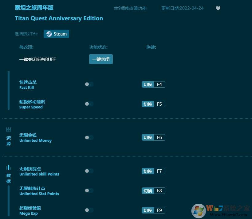Click the 泰坦之旅周年版 title text
This screenshot has width=252, height=219.
pyautogui.click(x=34, y=8)
